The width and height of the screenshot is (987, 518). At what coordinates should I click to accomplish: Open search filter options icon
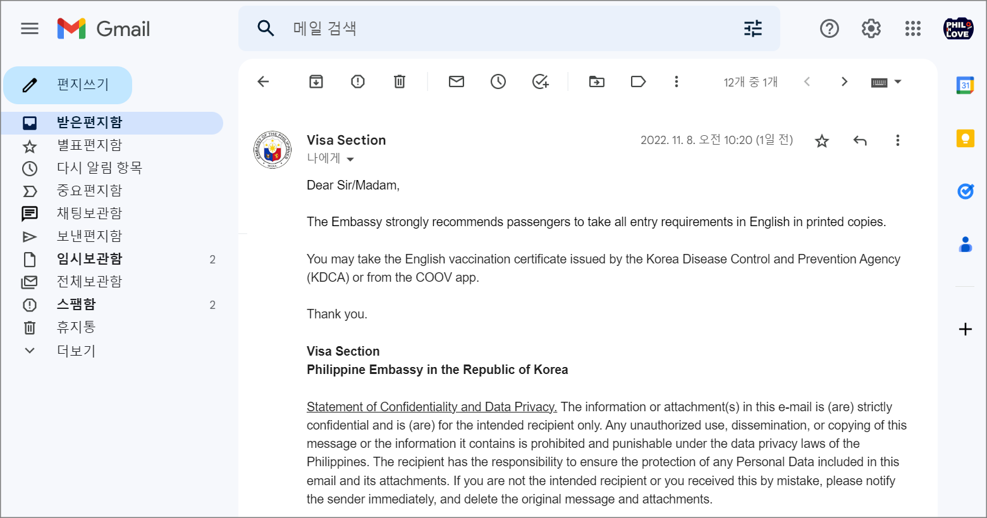point(753,28)
